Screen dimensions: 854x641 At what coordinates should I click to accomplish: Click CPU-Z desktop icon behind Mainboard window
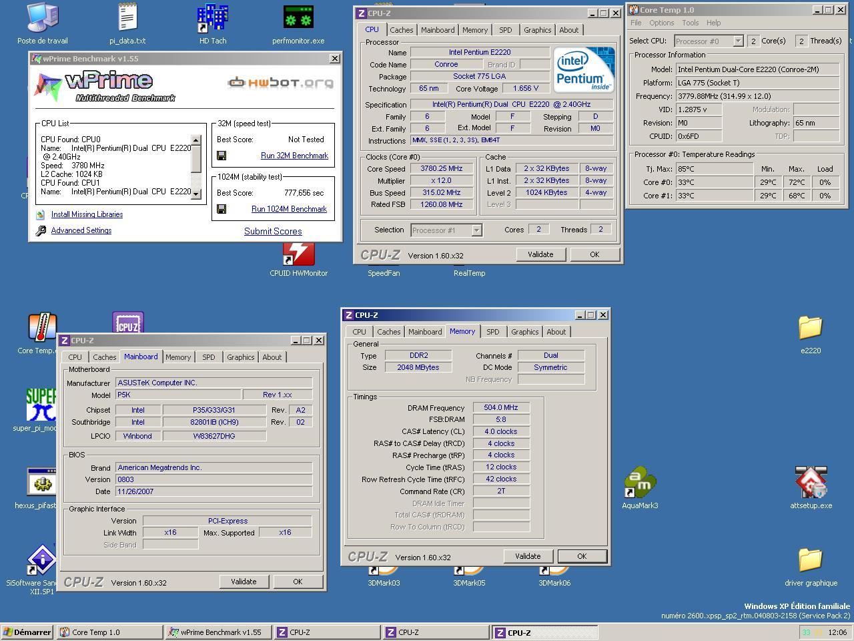[x=128, y=322]
